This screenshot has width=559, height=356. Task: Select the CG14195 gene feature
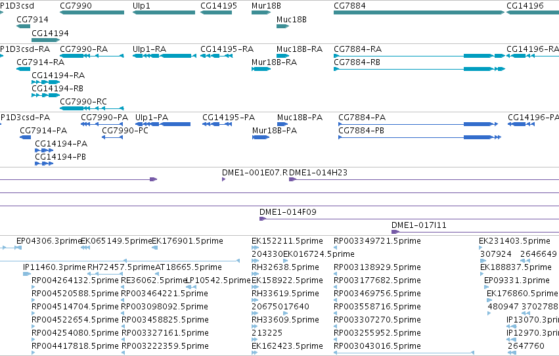(x=216, y=12)
